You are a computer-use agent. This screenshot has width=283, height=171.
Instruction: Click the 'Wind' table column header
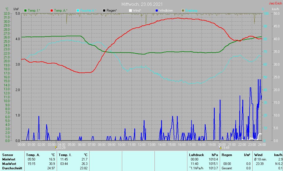coord(258,155)
